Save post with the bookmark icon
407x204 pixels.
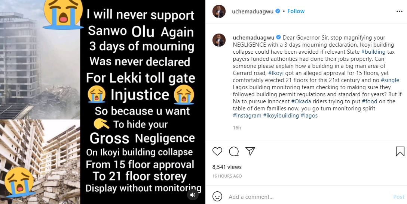tap(400, 151)
